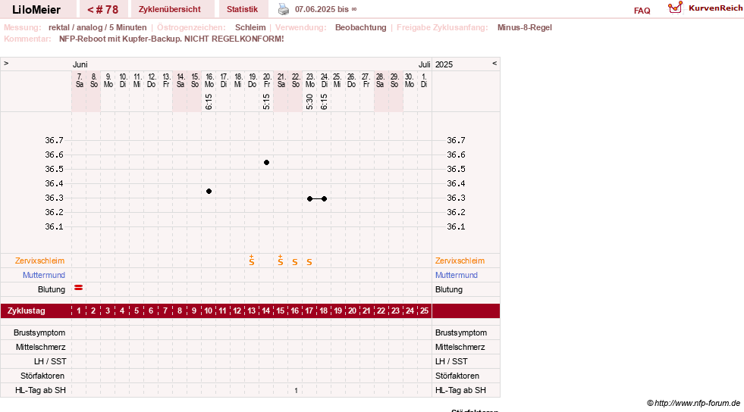The height and width of the screenshot is (412, 744).
Task: Open the Statistik tab
Action: click(243, 10)
